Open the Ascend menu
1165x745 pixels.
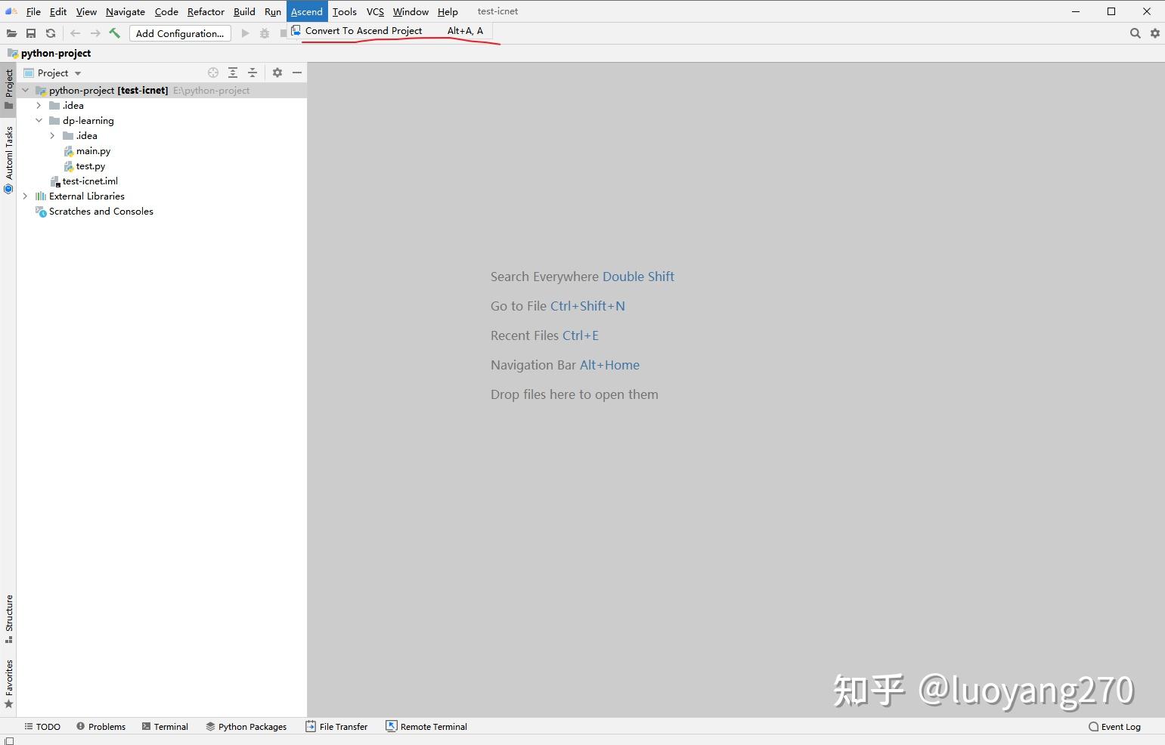point(307,11)
